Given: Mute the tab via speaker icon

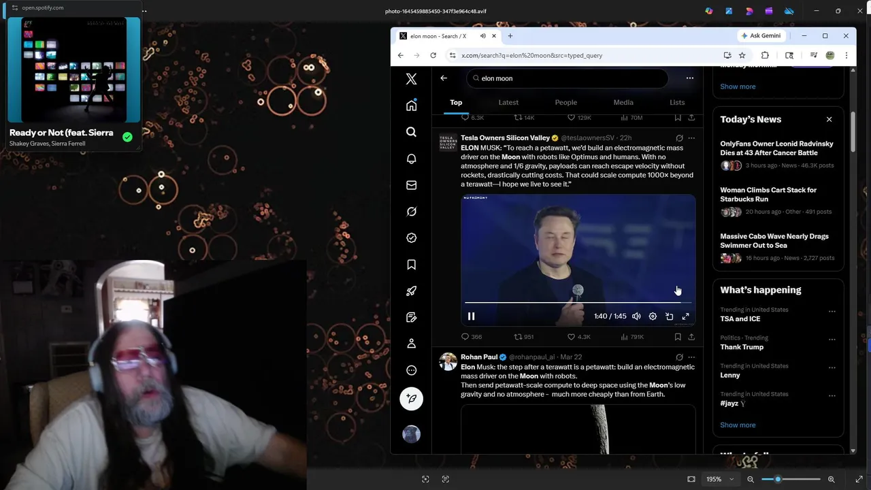Looking at the screenshot, I should click(x=482, y=36).
